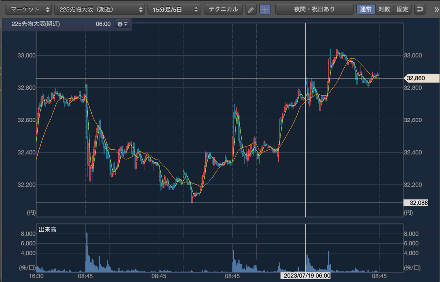This screenshot has width=440, height=282.
Task: Click the right-side (株/口) unit label
Action: pos(412,268)
